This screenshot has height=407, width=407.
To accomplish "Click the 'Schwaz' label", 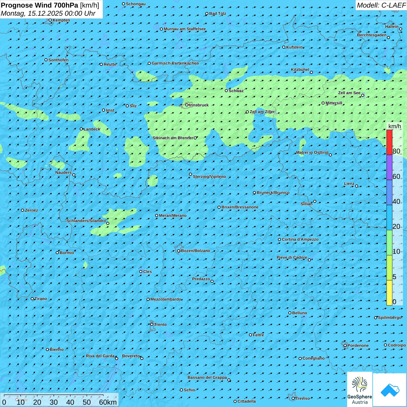I will tap(236, 91).
